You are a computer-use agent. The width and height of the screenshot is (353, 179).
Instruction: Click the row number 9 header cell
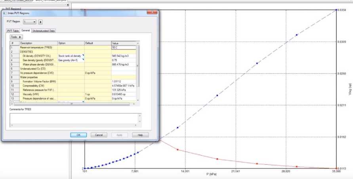coord(15,81)
